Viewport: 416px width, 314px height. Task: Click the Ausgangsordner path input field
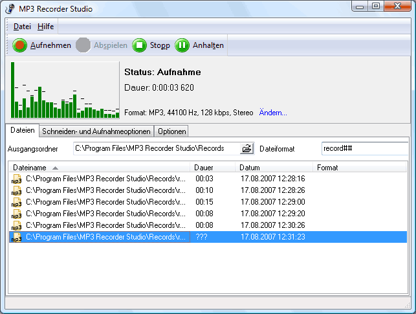click(x=157, y=148)
